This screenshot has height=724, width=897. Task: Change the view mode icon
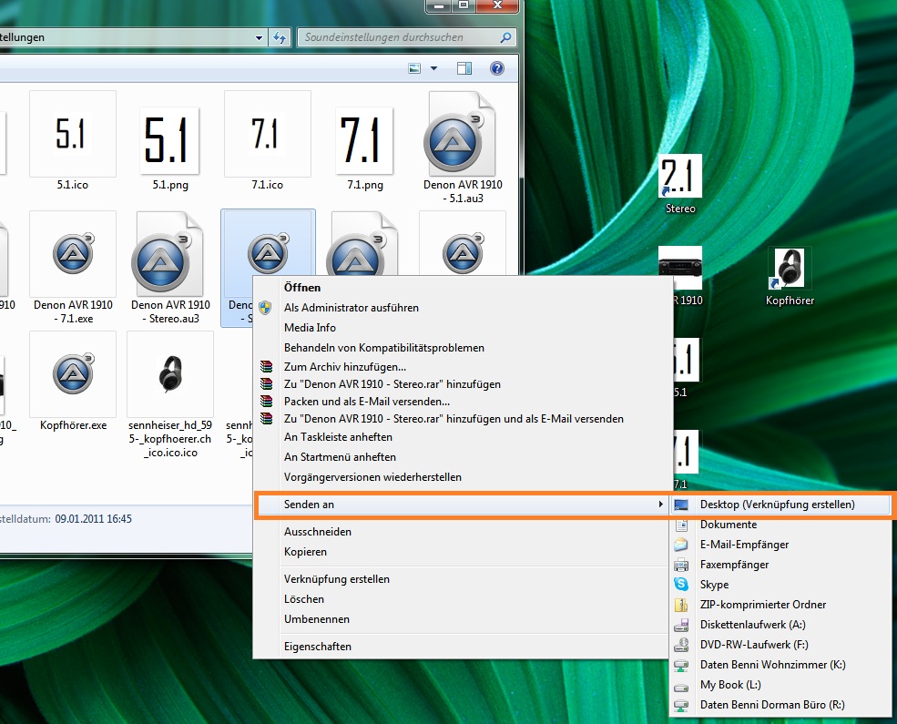(x=414, y=68)
